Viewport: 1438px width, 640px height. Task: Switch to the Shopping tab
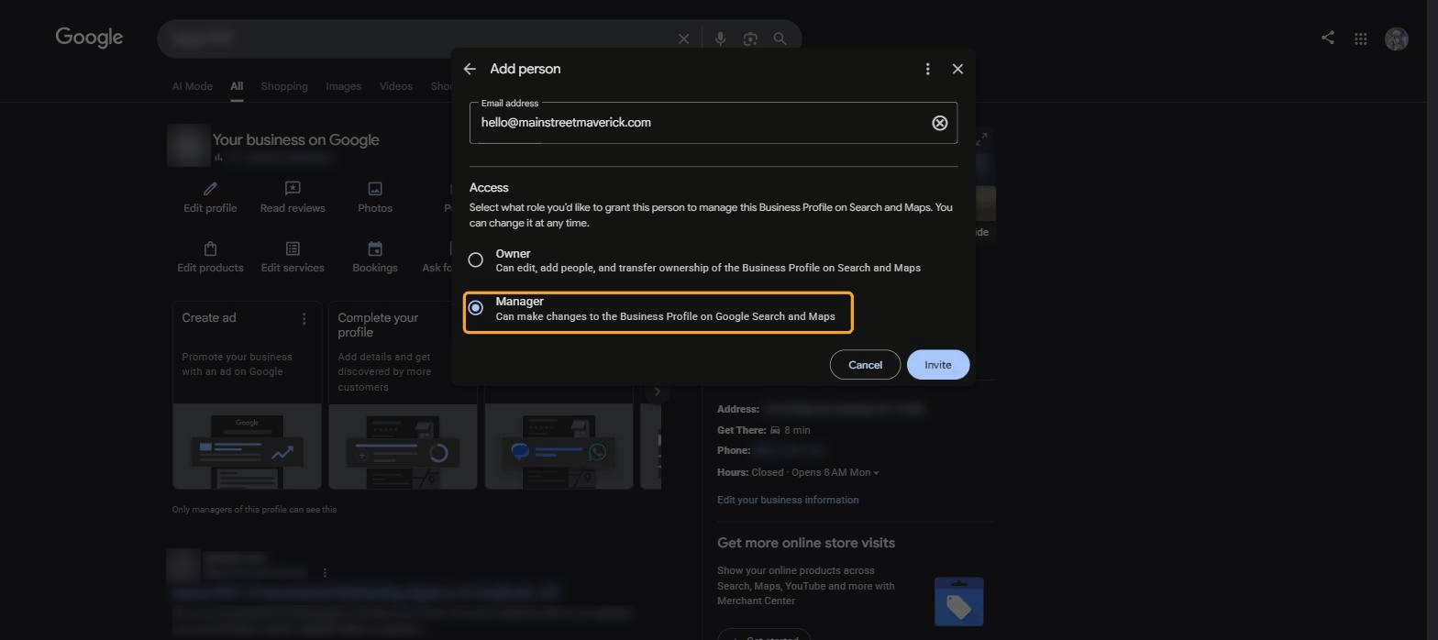click(x=284, y=86)
